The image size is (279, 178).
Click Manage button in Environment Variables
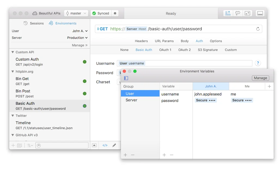click(x=260, y=78)
